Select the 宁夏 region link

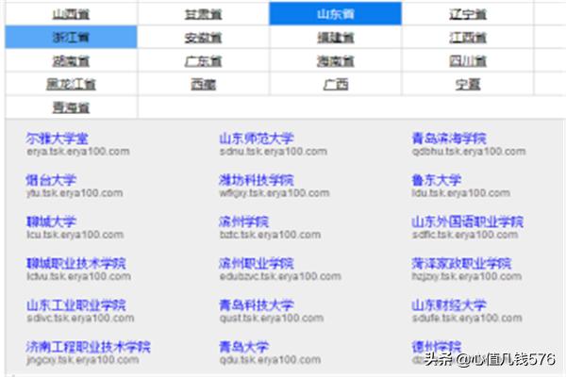coord(468,84)
